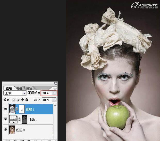
Task: Switch to the 图层 tab
Action: pyautogui.click(x=9, y=88)
